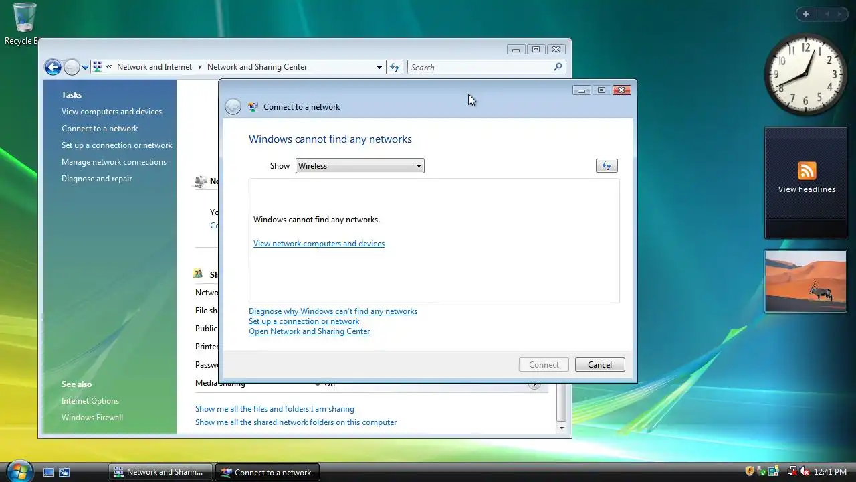The height and width of the screenshot is (482, 856).
Task: Click the Search box in Network and Sharing Center
Action: tap(486, 68)
